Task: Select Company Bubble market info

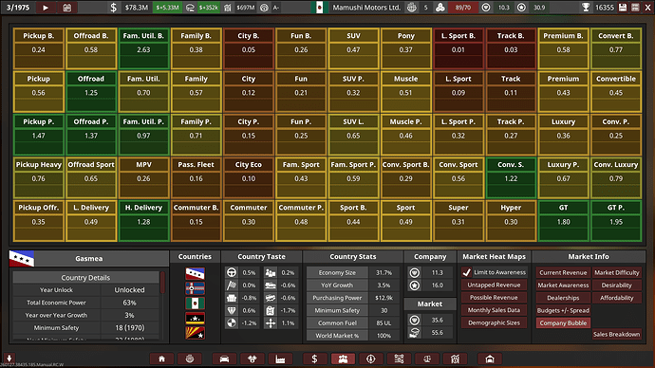Action: pyautogui.click(x=563, y=322)
